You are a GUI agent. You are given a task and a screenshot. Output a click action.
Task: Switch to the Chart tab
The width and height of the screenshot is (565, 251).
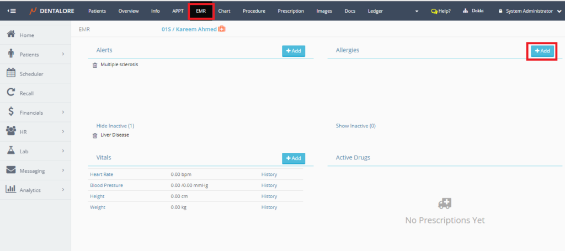(224, 10)
